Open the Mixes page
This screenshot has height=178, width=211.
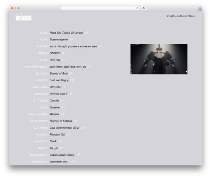click(x=176, y=16)
